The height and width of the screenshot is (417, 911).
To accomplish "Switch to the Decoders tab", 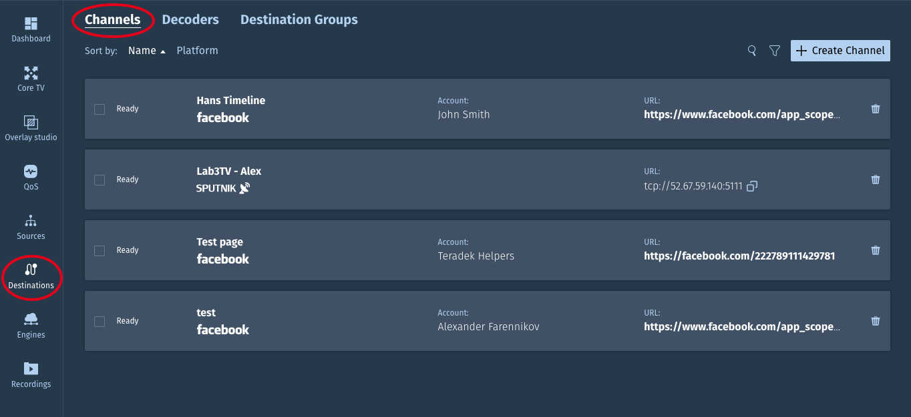I will (x=190, y=19).
